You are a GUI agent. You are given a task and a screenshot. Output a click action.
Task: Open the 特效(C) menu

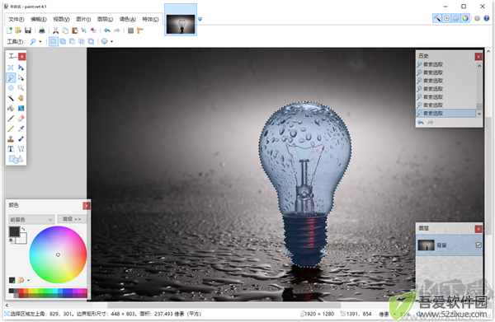pos(150,19)
